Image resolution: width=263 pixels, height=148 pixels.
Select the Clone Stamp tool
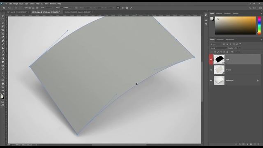click(3, 48)
